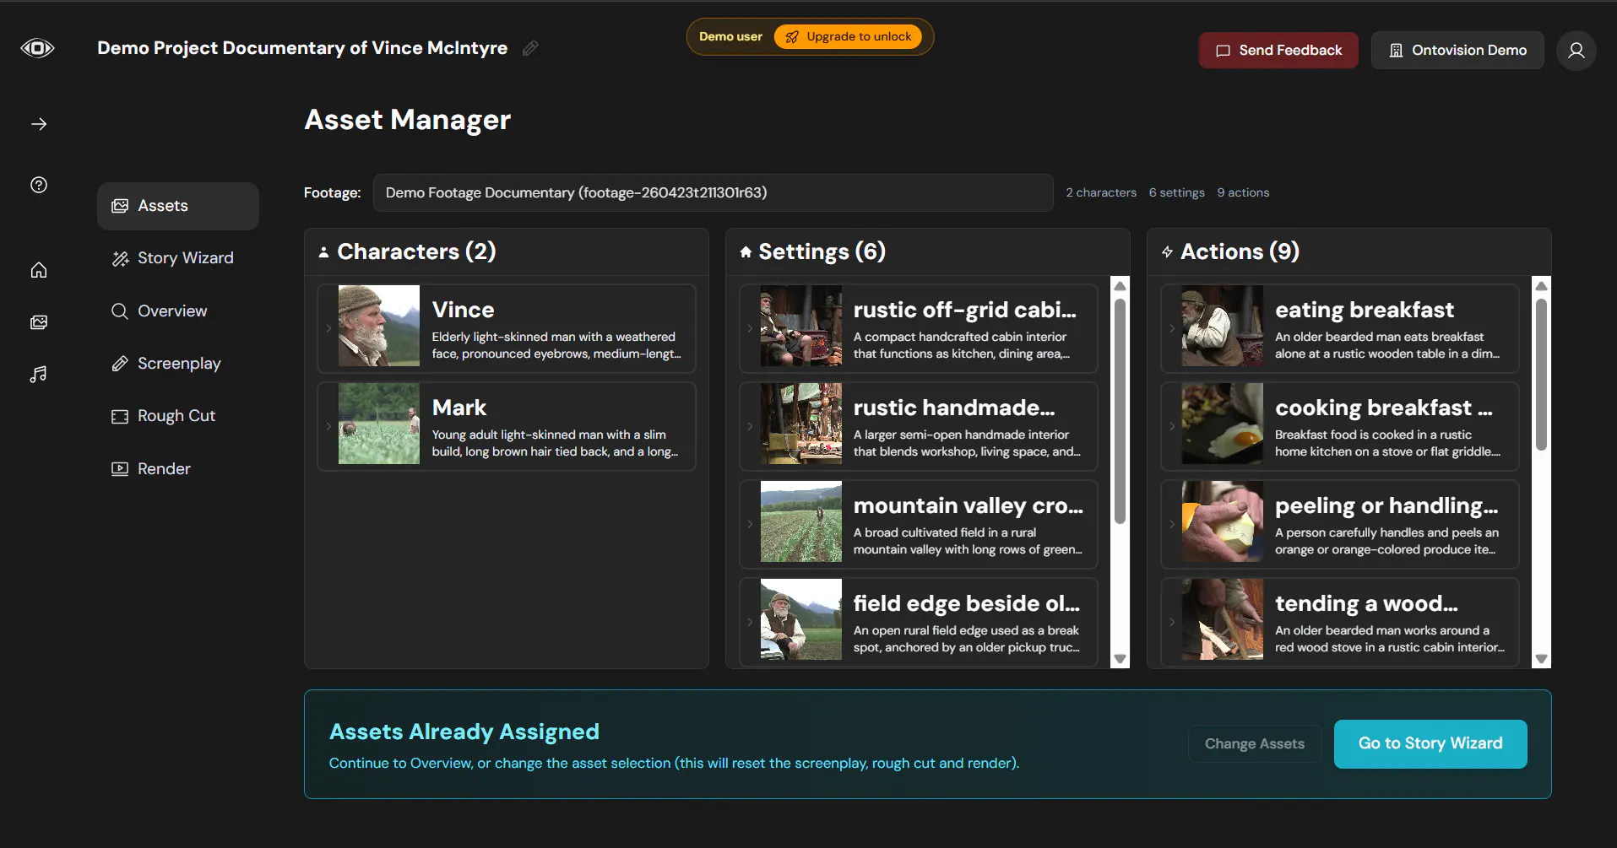This screenshot has height=848, width=1617.
Task: Open the Footage selection dropdown
Action: pos(714,192)
